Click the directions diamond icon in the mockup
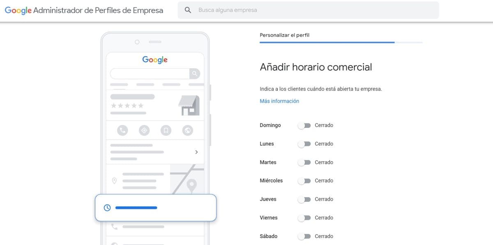Image resolution: width=493 pixels, height=245 pixels. (x=144, y=131)
